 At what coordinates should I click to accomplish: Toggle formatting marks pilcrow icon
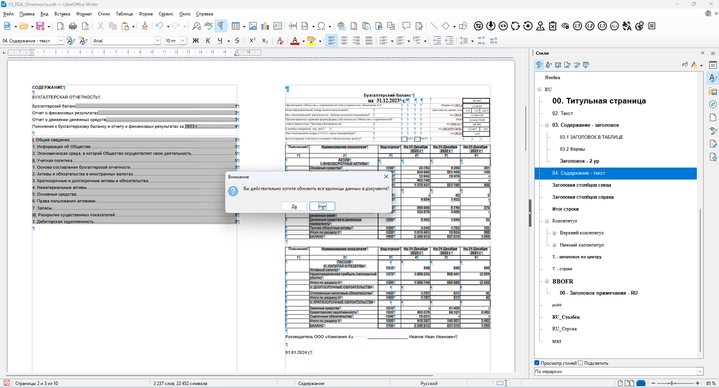pyautogui.click(x=221, y=26)
